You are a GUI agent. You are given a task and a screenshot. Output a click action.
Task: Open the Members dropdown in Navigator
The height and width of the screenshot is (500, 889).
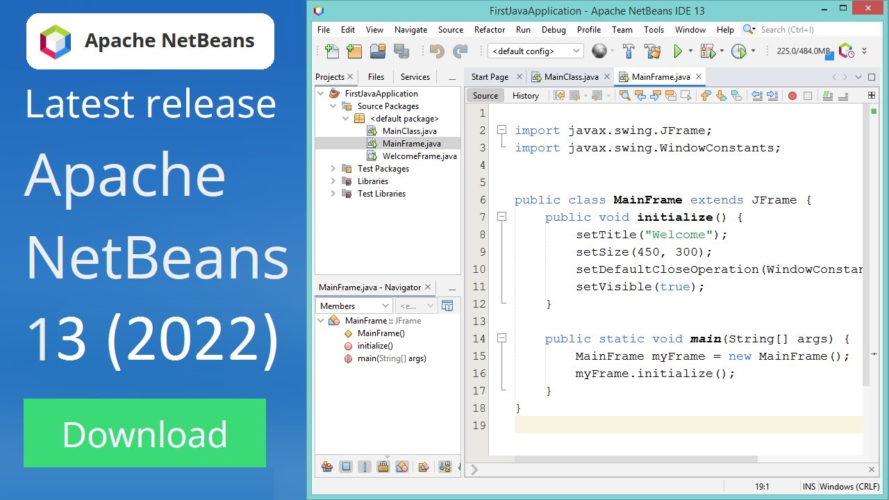[354, 306]
